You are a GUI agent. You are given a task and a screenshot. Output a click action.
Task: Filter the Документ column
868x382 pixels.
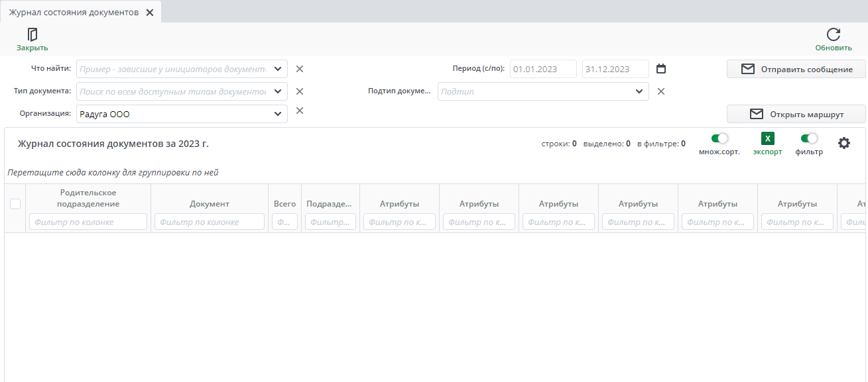210,222
